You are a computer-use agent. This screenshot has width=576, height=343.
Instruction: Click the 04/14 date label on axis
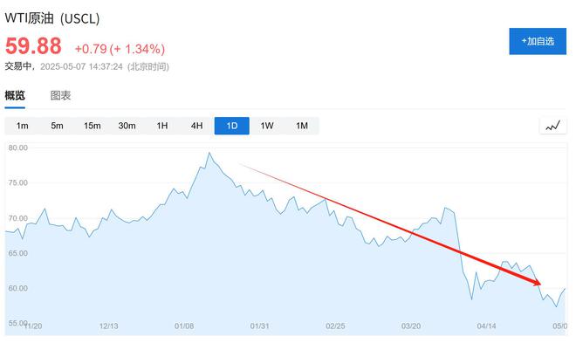486,326
